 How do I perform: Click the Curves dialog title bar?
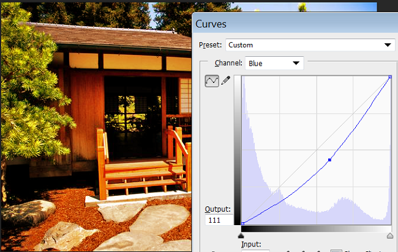[295, 23]
